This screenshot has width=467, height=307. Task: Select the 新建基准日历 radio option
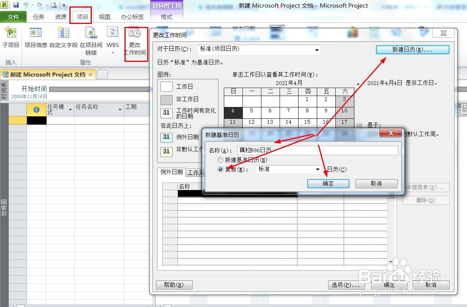pyautogui.click(x=220, y=160)
